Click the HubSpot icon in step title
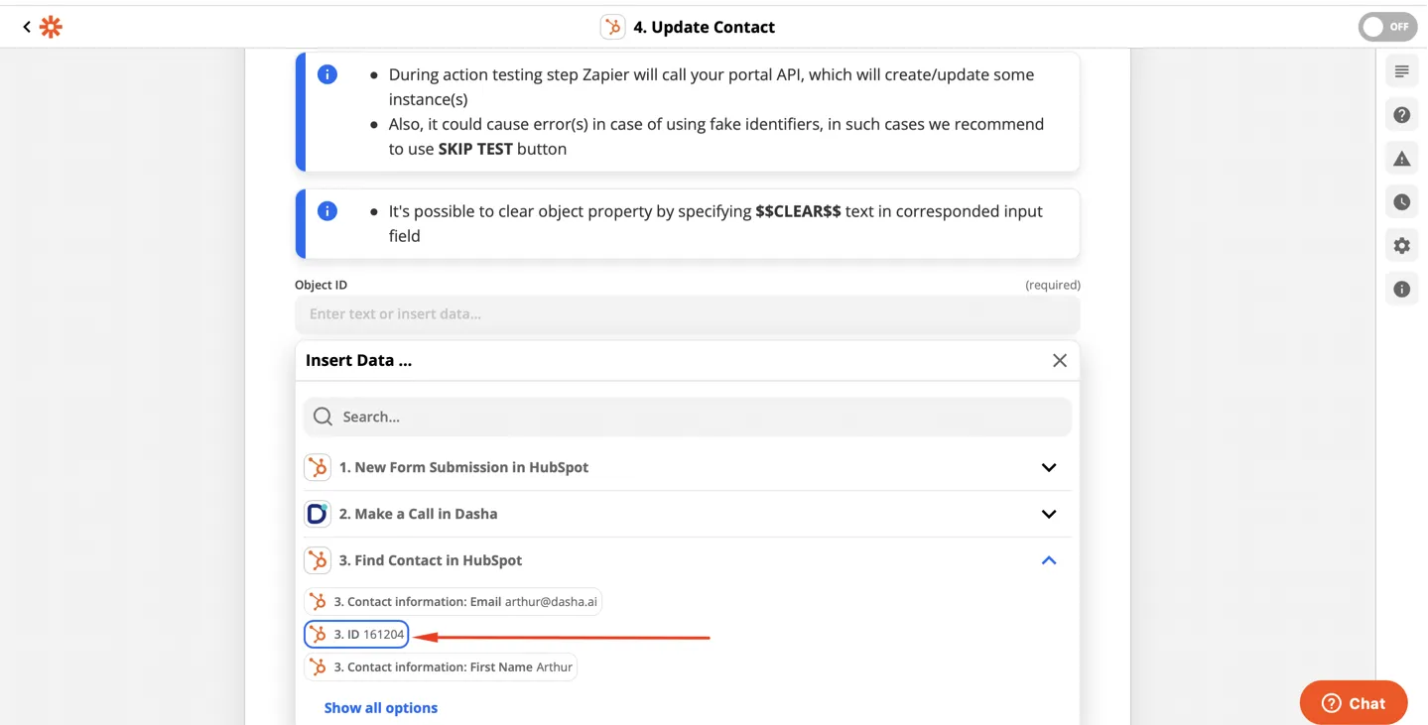1428x725 pixels. [613, 27]
